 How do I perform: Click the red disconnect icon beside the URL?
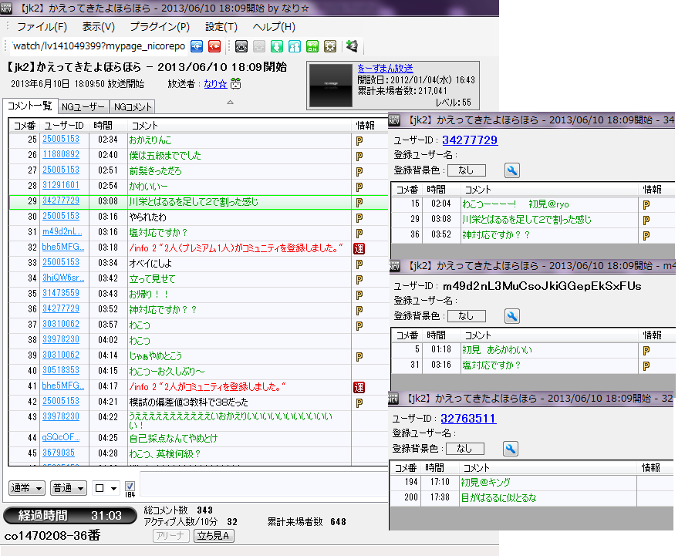[215, 46]
